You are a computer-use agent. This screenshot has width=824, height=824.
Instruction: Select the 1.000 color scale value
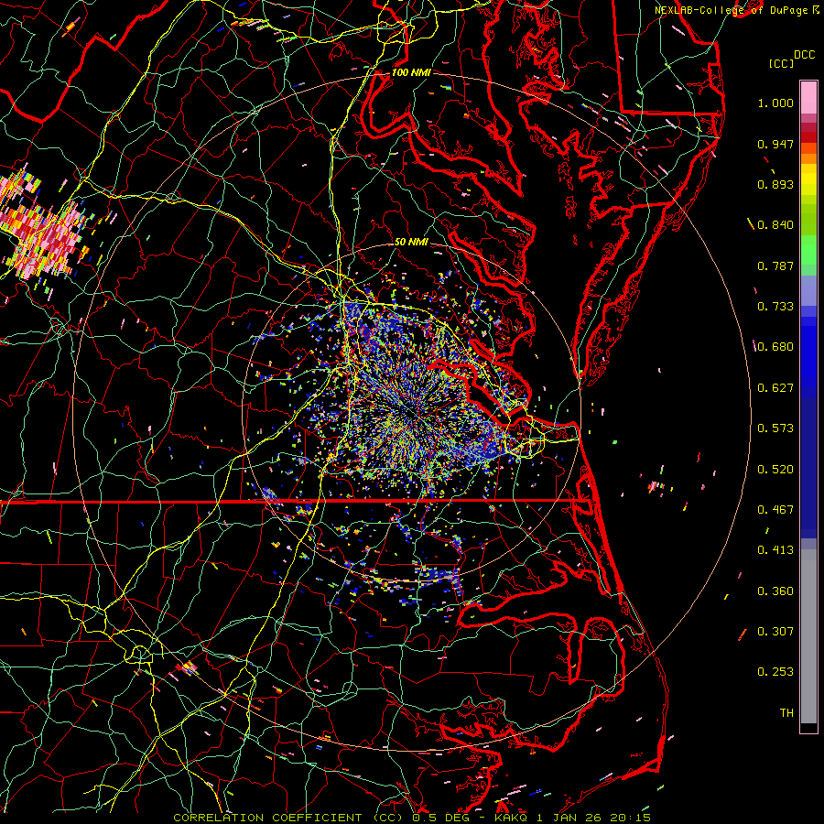tap(775, 103)
